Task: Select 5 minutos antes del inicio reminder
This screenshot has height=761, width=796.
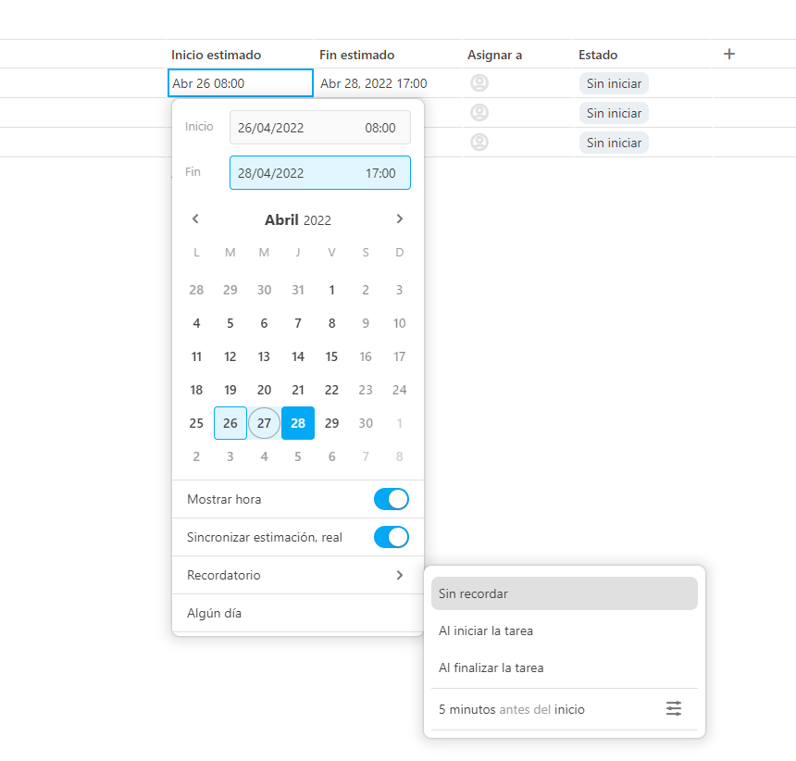Action: pyautogui.click(x=512, y=709)
